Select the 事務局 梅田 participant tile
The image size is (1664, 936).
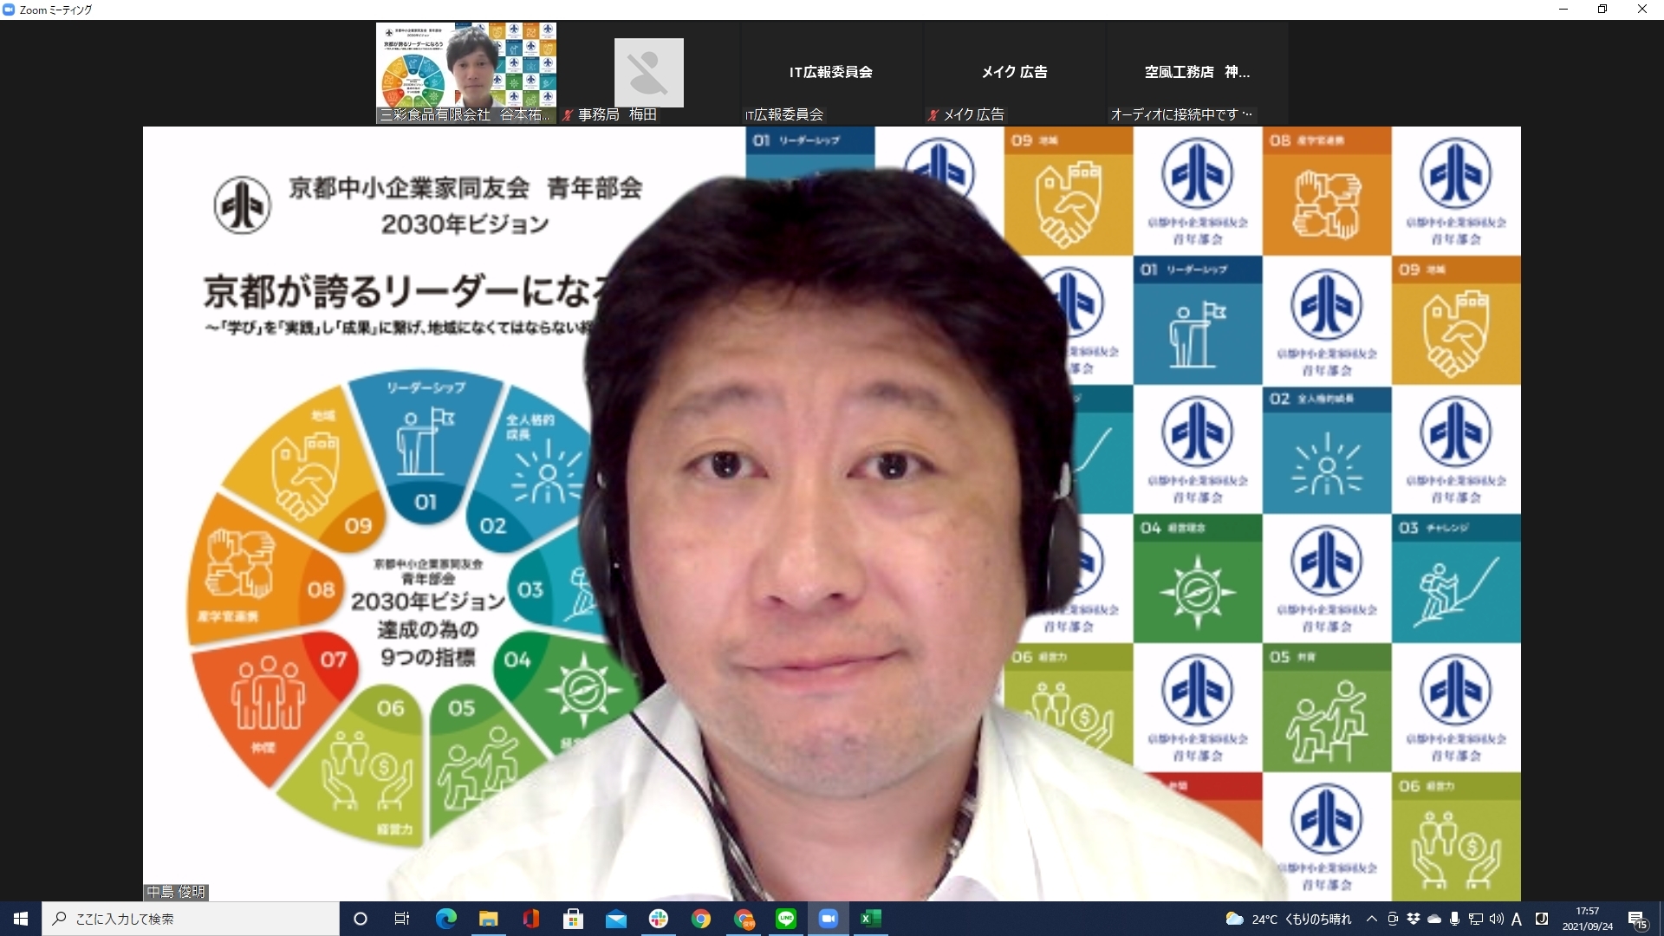[649, 72]
